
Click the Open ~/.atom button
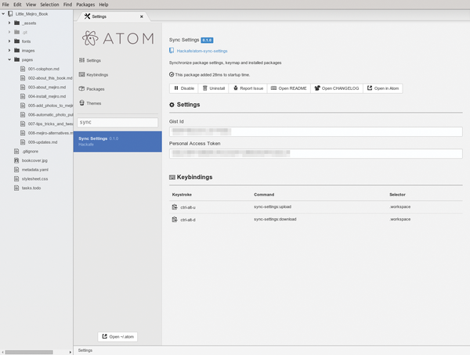[117, 337]
